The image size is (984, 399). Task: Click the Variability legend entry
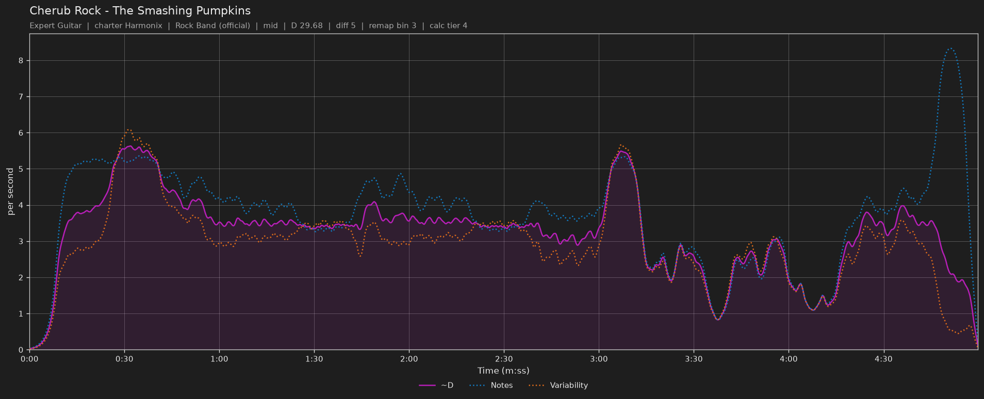tap(558, 385)
